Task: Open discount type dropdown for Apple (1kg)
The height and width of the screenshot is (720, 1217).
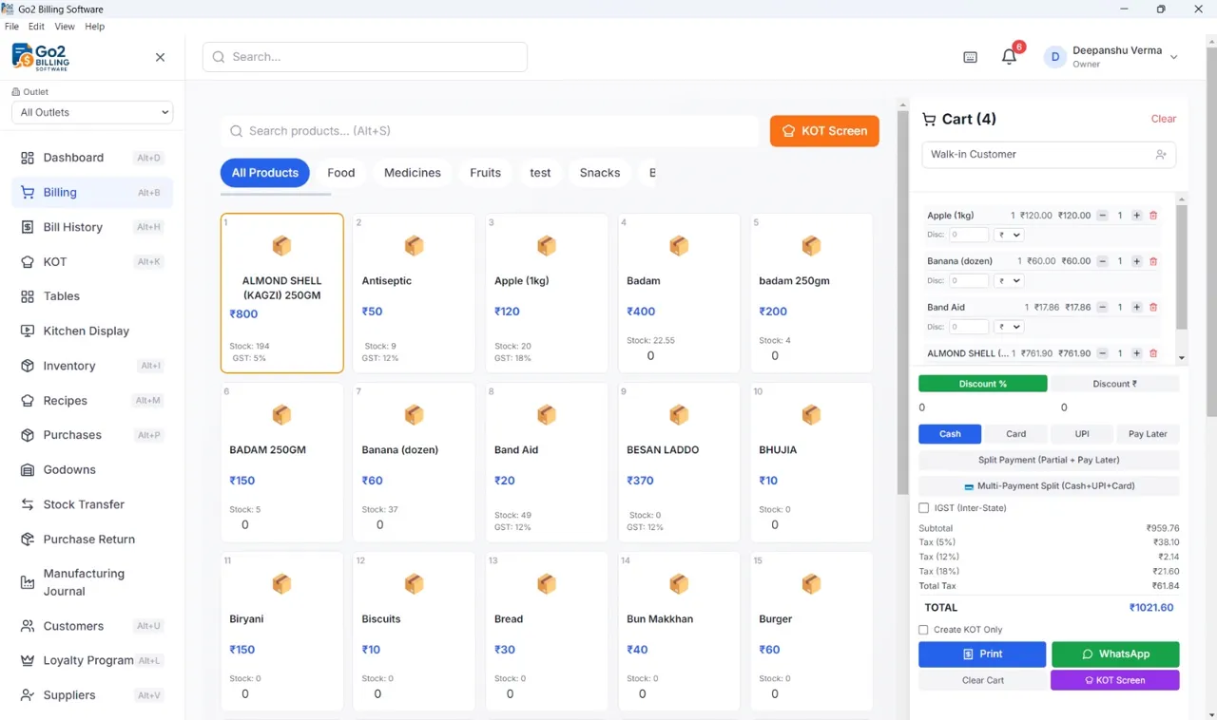Action: pyautogui.click(x=1009, y=235)
